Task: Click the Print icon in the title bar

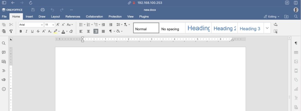Action: pyautogui.click(x=43, y=10)
